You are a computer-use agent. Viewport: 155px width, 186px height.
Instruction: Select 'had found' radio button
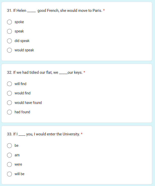(9, 112)
